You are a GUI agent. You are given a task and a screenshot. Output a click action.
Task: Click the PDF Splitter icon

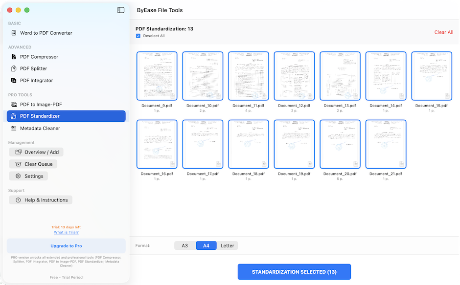click(x=14, y=68)
